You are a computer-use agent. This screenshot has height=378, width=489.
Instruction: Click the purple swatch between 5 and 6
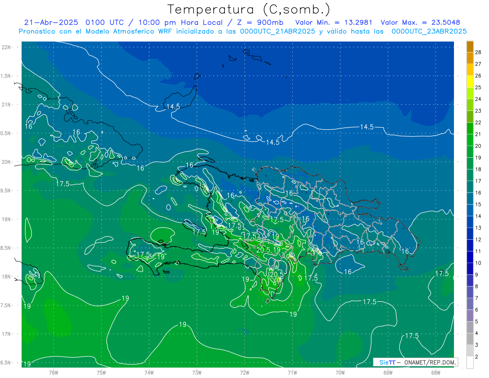470,316
